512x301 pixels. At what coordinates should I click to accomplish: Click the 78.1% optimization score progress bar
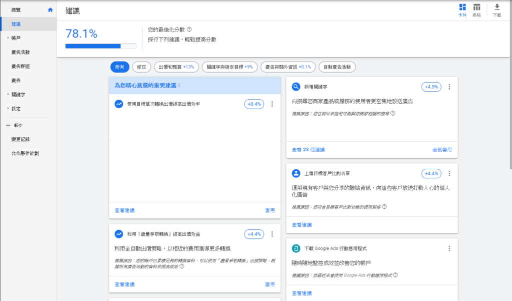(x=100, y=46)
